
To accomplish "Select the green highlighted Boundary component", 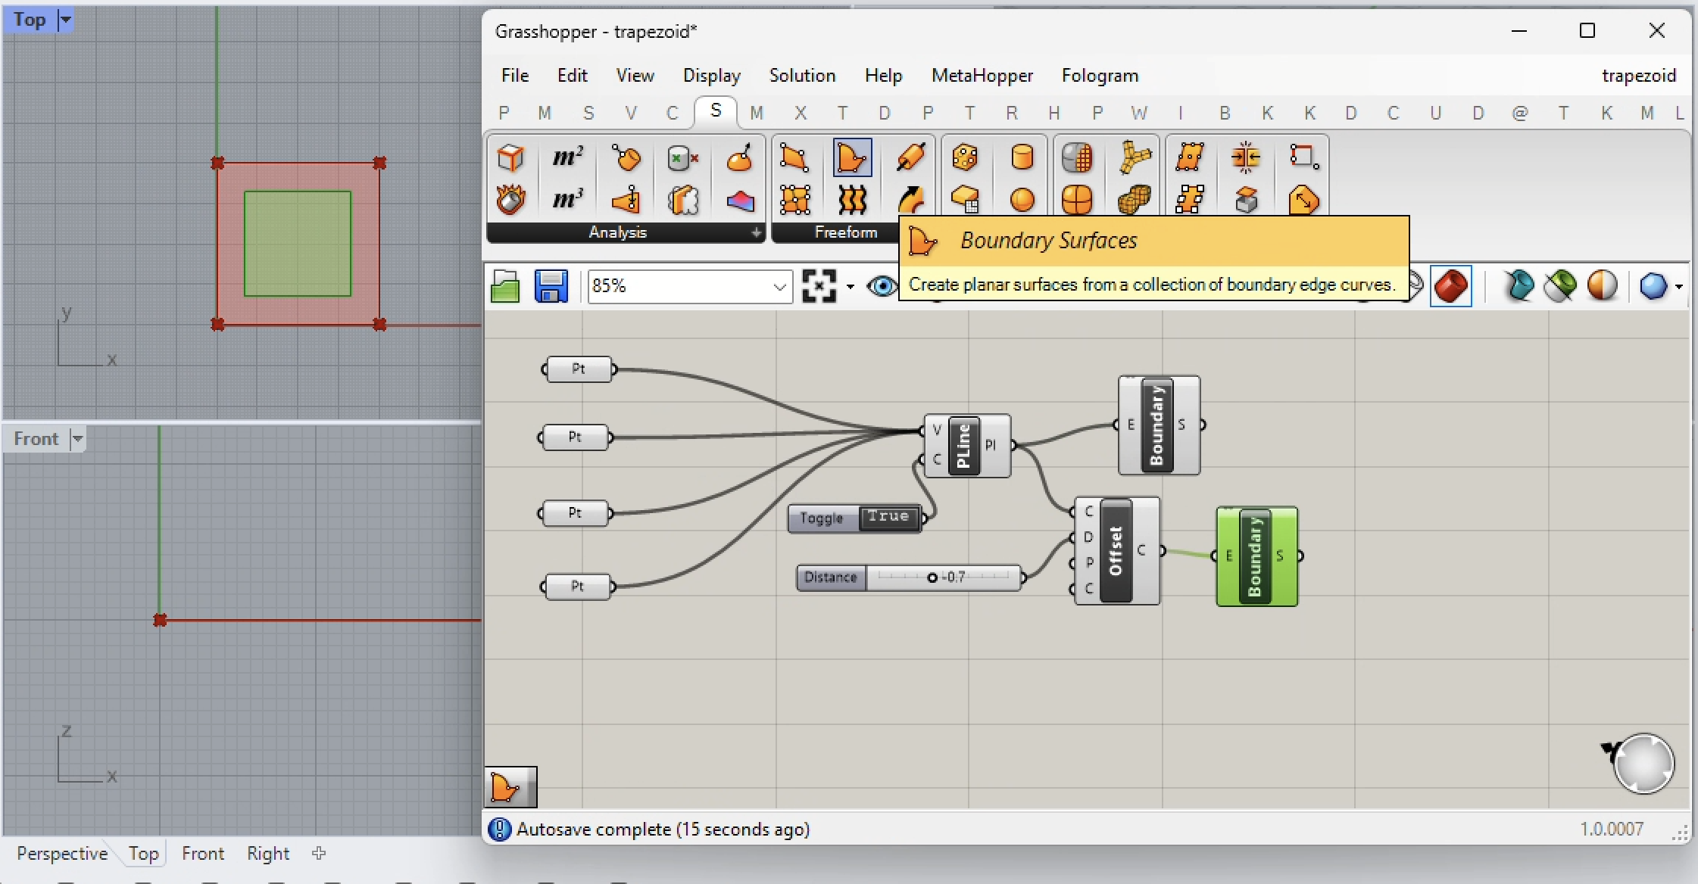I will point(1256,556).
